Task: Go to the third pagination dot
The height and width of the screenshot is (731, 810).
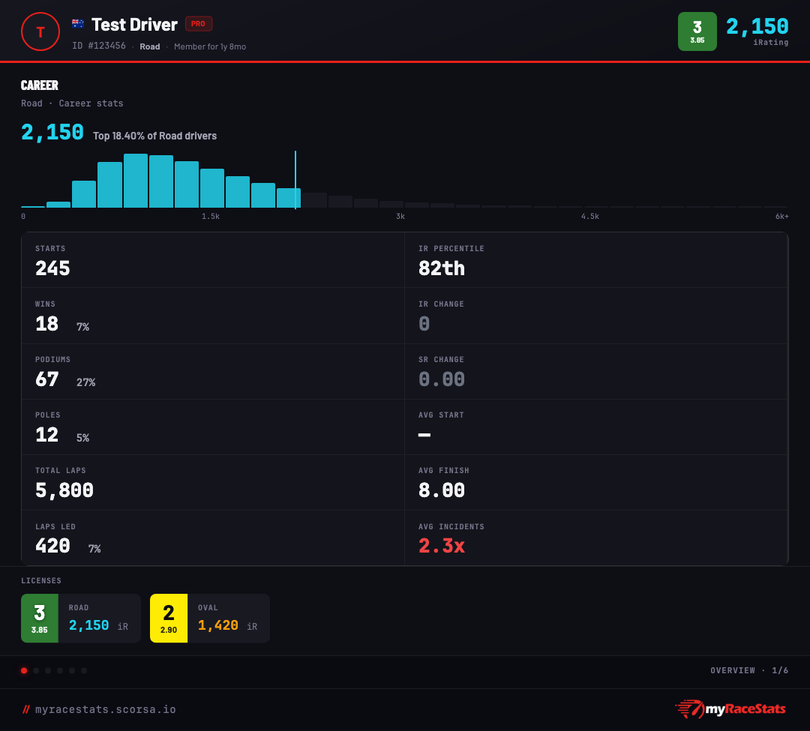Action: click(x=48, y=670)
